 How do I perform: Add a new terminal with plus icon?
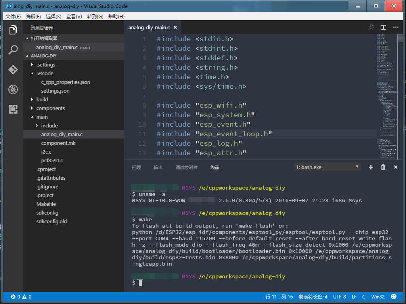coord(371,167)
